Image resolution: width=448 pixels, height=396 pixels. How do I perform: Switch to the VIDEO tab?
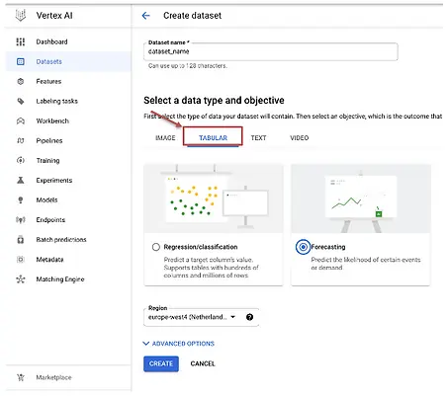click(300, 138)
